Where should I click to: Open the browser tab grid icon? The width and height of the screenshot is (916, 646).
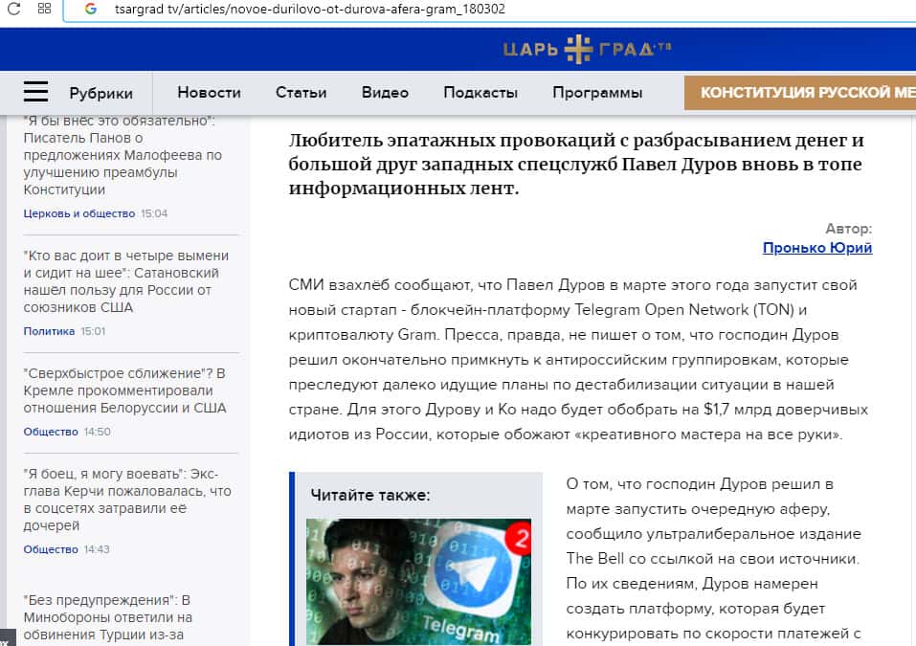coord(44,9)
